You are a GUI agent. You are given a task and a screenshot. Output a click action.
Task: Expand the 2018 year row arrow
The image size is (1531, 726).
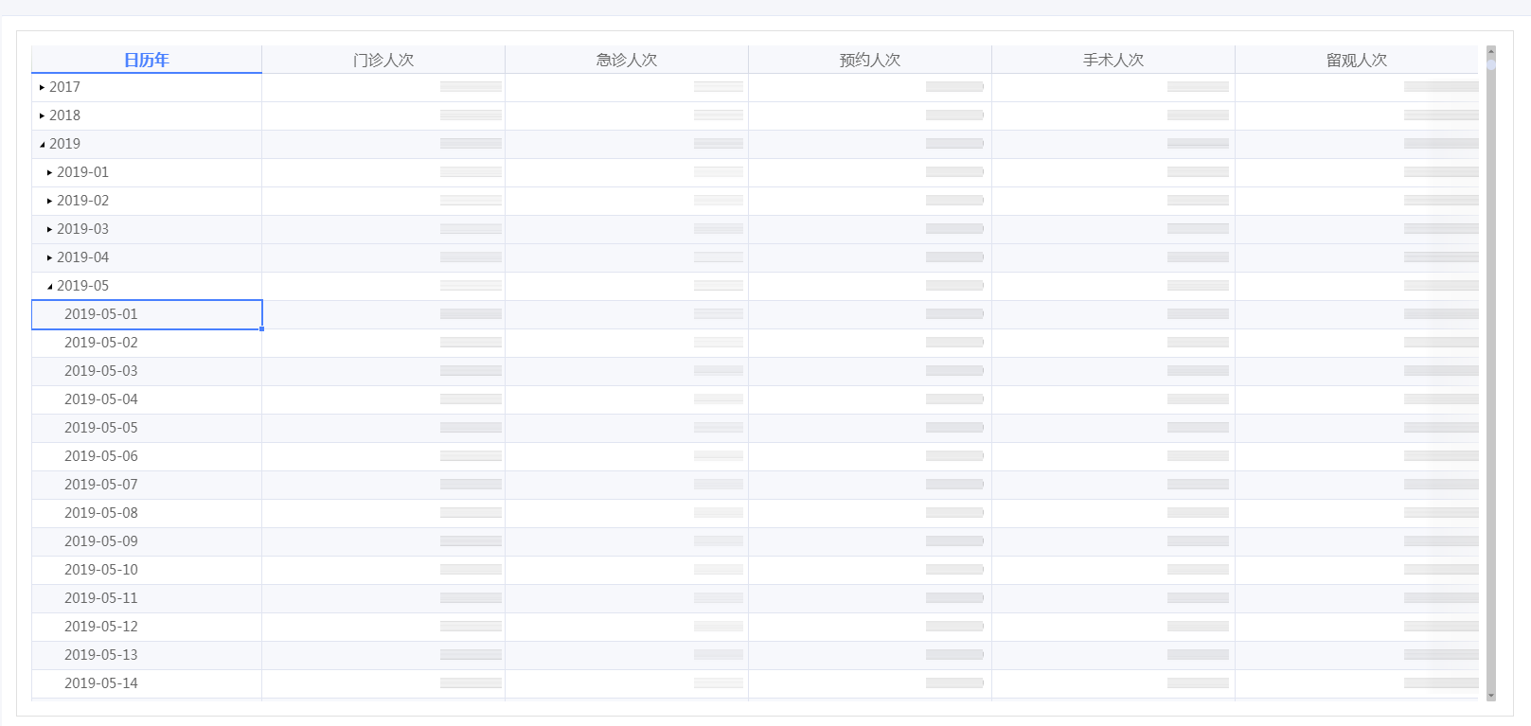pyautogui.click(x=42, y=115)
